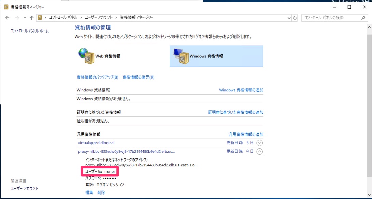Switch to Windows 資格情報
Viewport: 372px width, 199px height.
216,56
